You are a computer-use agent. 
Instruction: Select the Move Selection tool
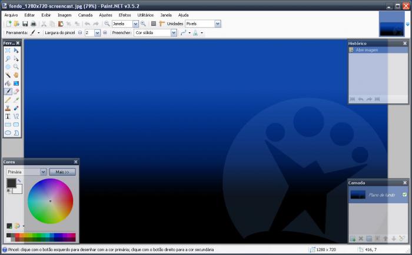pyautogui.click(x=16, y=59)
